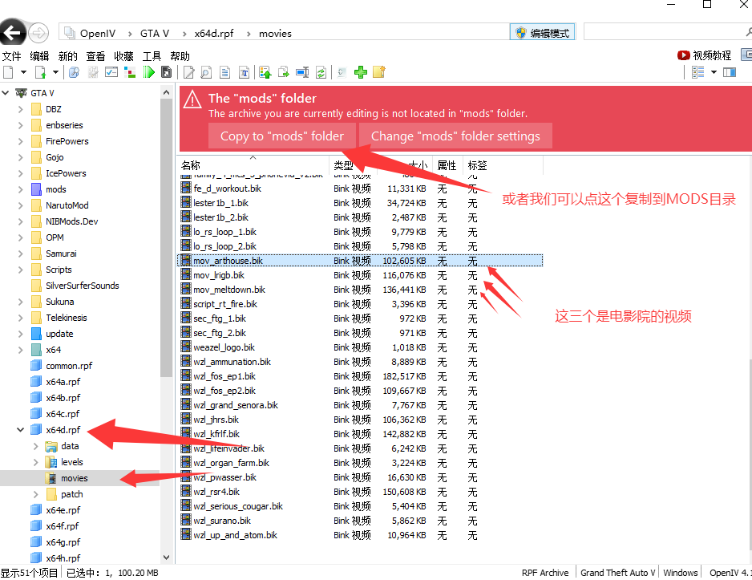This screenshot has width=752, height=580.
Task: Click the extract files toolbar icon
Action: (x=284, y=72)
